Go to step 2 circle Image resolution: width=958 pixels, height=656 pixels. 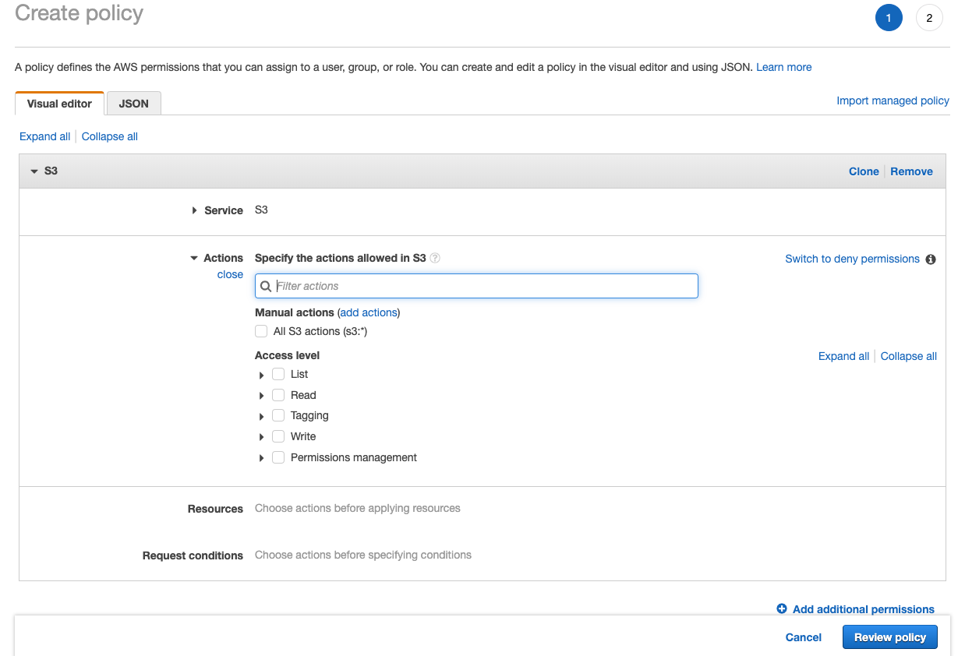929,18
